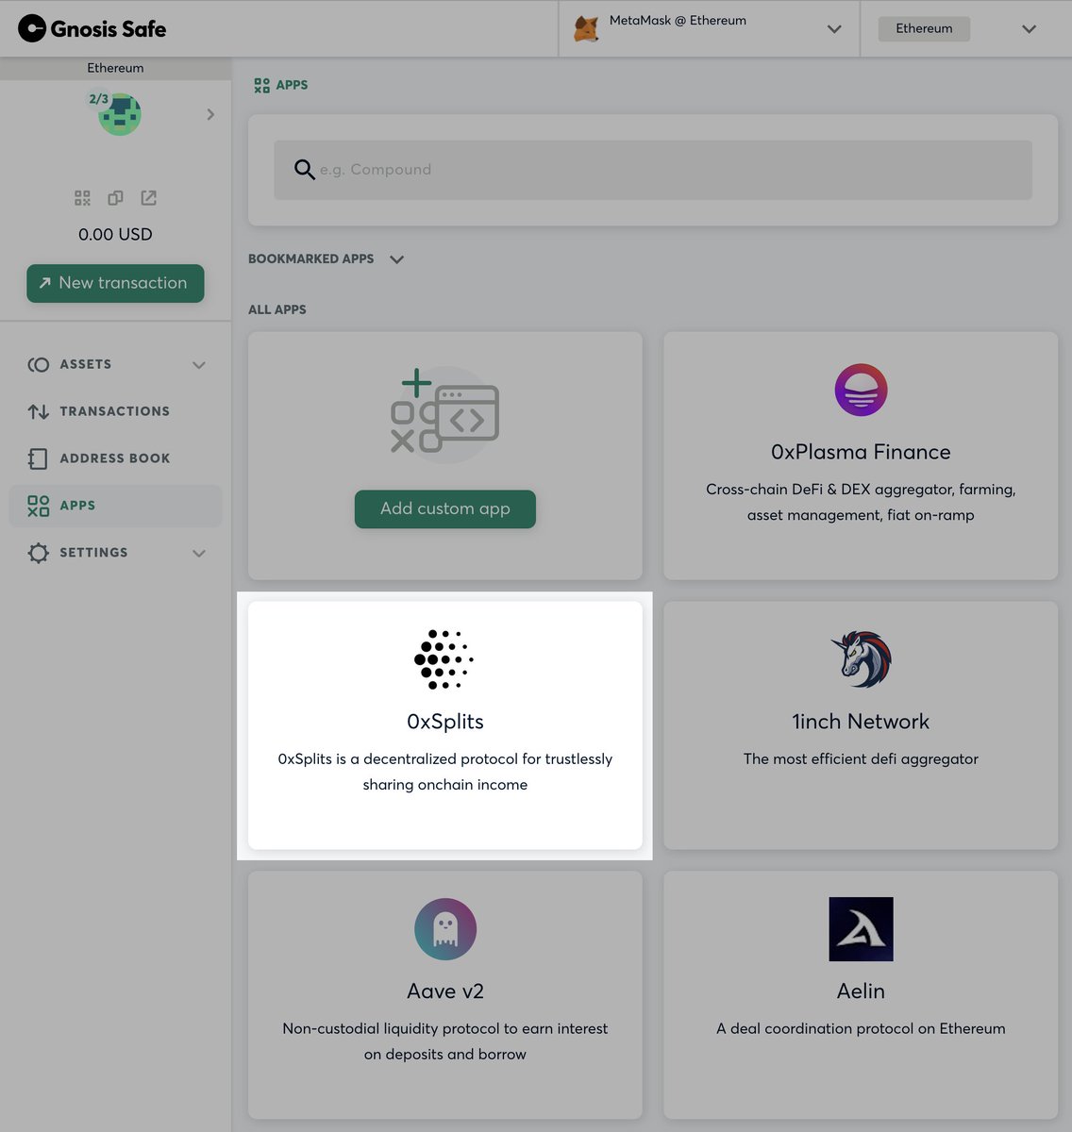Open the Aelin logo thumbnail
Screen dimensions: 1072x1132
861,929
